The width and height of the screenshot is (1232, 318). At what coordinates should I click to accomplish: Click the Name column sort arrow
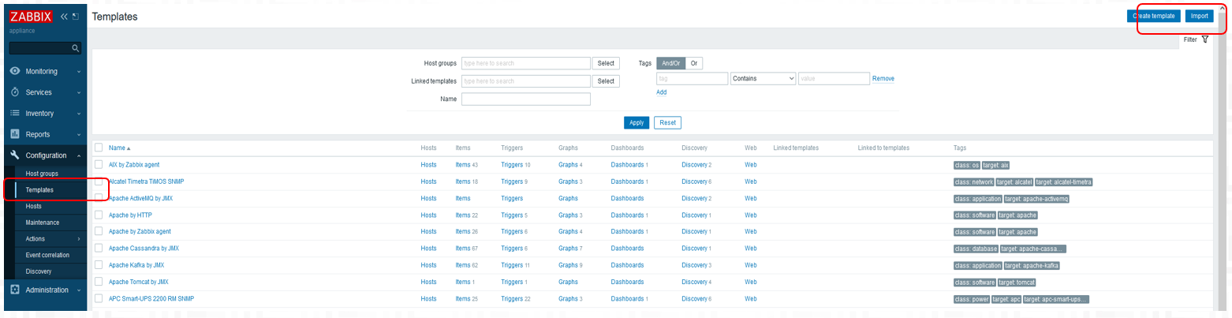coord(129,148)
